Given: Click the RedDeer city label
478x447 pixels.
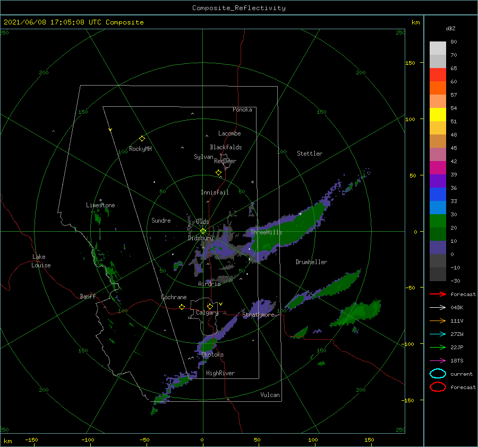Looking at the screenshot, I should click(225, 161).
